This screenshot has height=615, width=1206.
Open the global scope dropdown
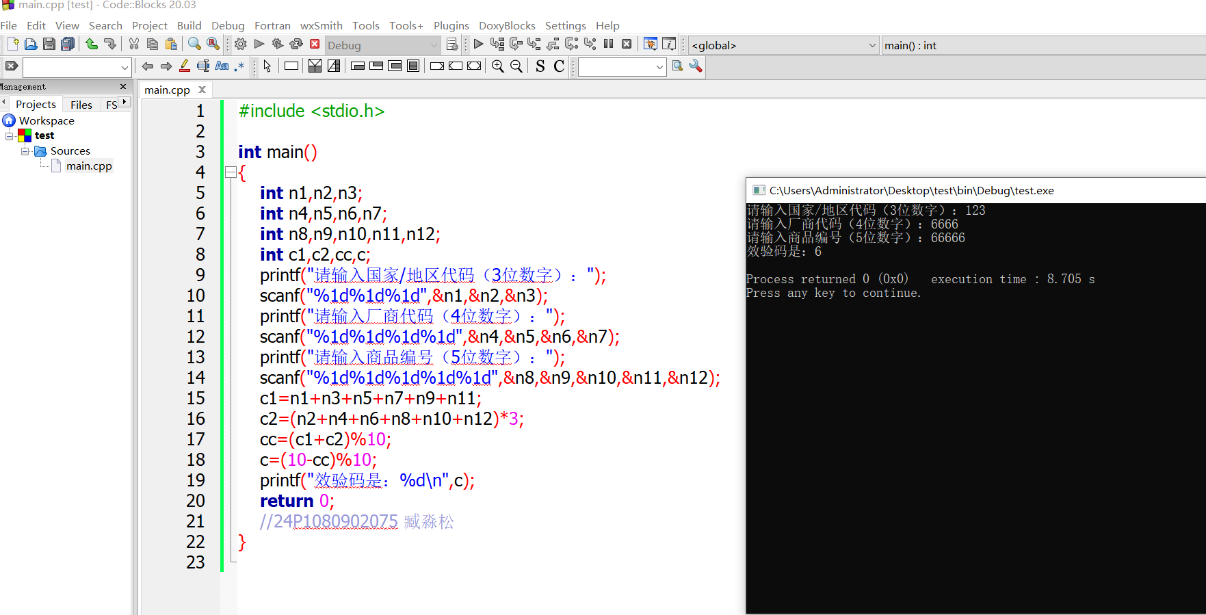(783, 45)
